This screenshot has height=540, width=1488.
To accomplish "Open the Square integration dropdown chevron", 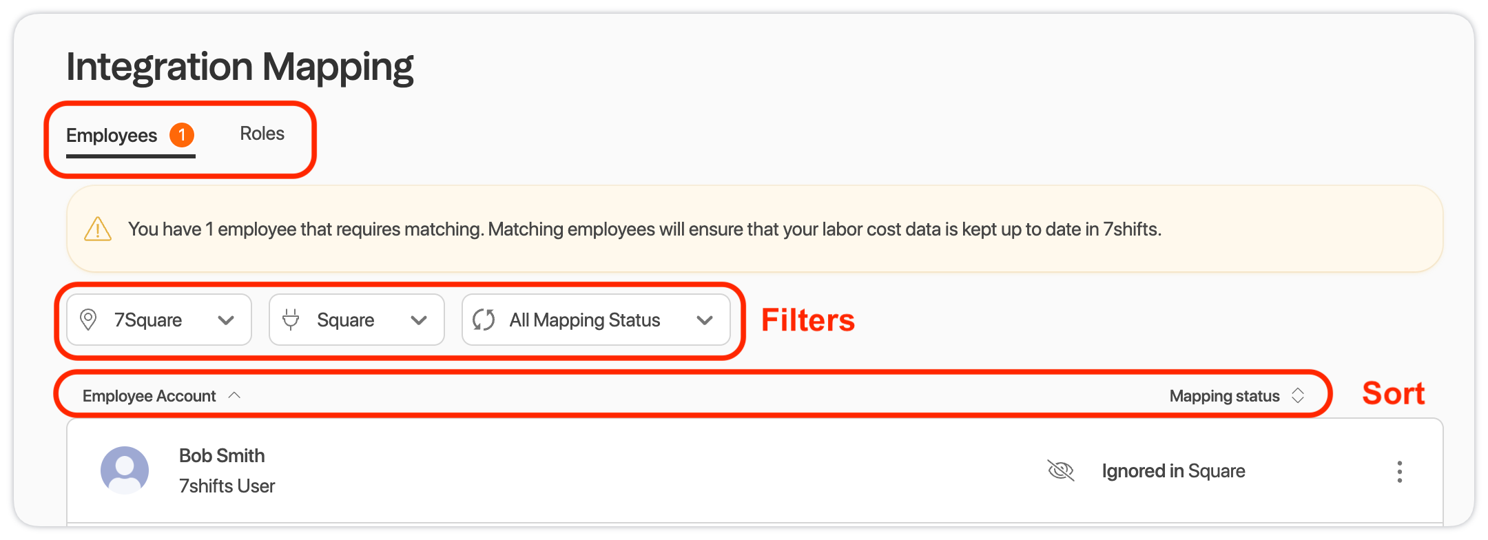I will click(x=419, y=320).
